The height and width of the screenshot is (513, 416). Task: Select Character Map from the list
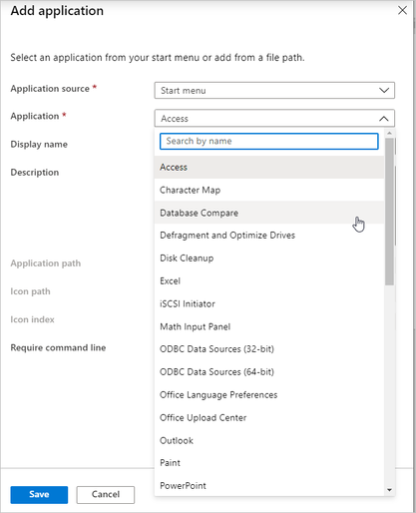click(x=269, y=190)
